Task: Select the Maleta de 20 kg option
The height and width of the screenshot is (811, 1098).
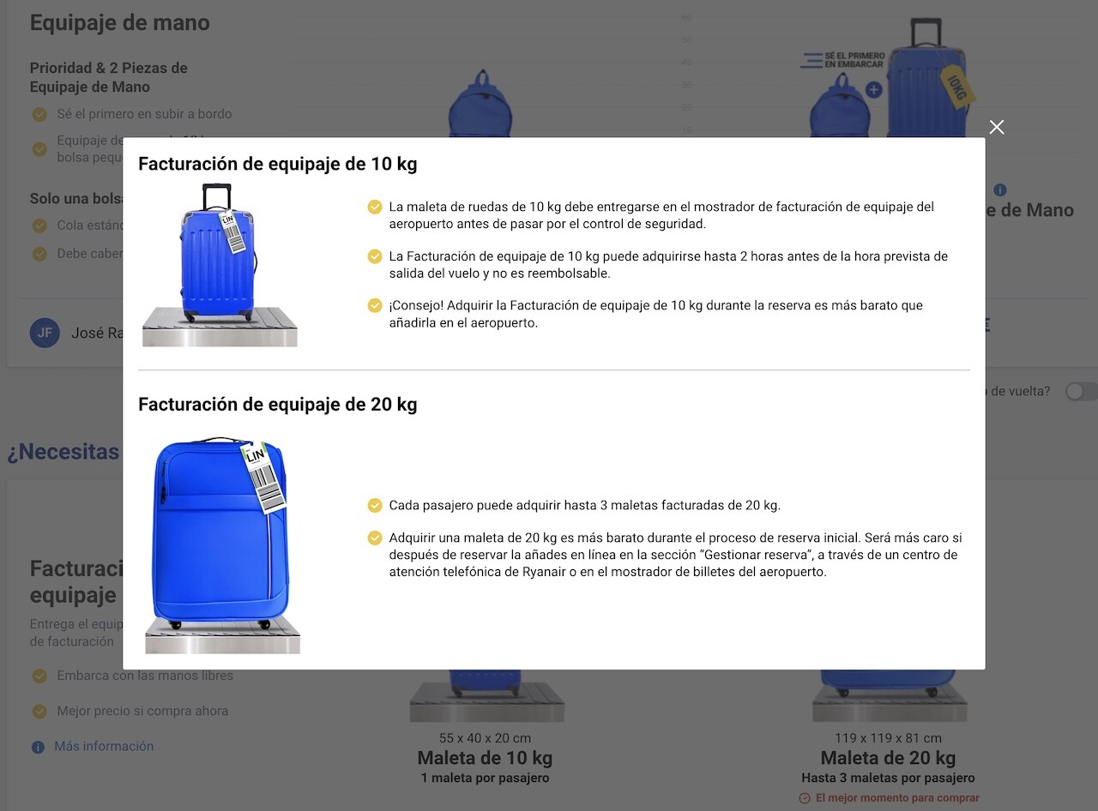Action: point(888,758)
